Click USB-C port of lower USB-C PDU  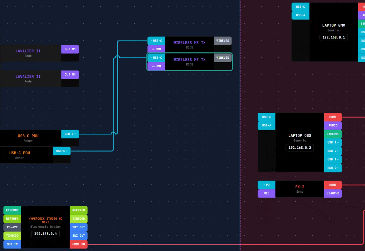pos(62,151)
